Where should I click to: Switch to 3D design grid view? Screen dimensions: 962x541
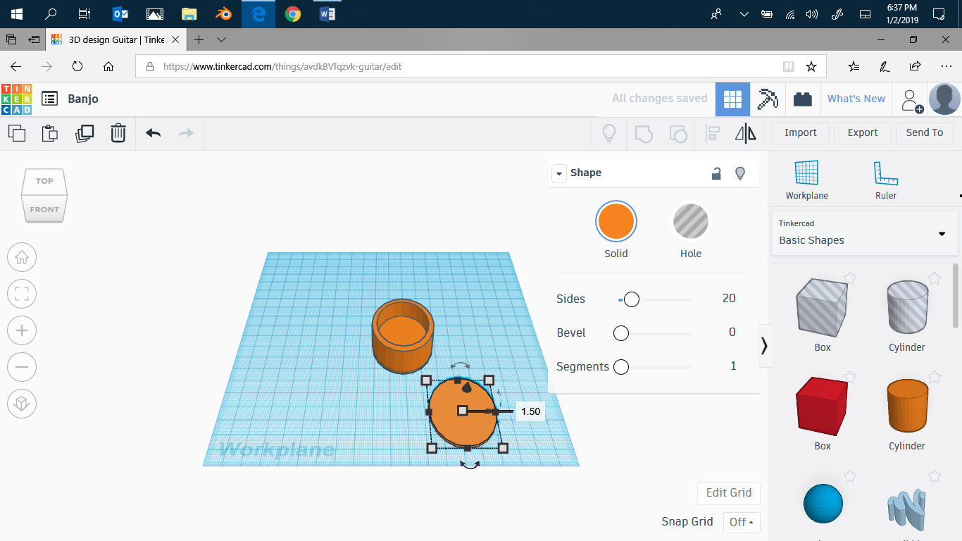(732, 99)
